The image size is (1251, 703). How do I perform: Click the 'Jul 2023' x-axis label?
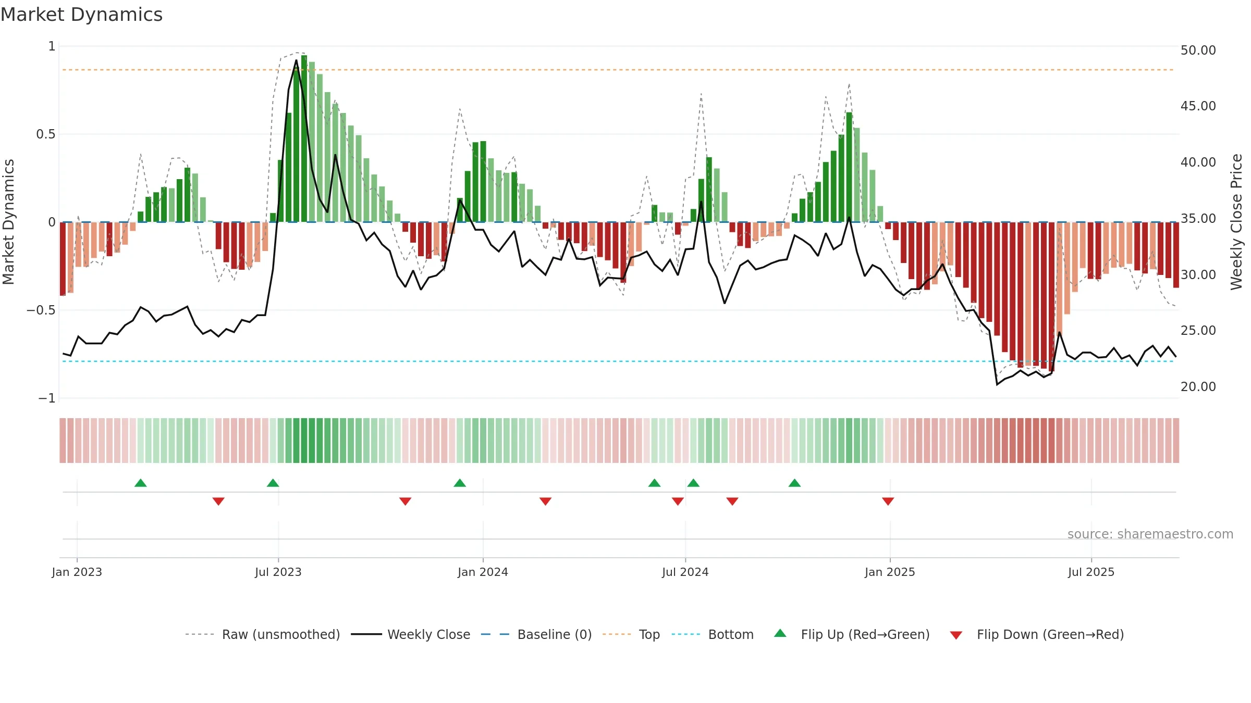(x=278, y=572)
